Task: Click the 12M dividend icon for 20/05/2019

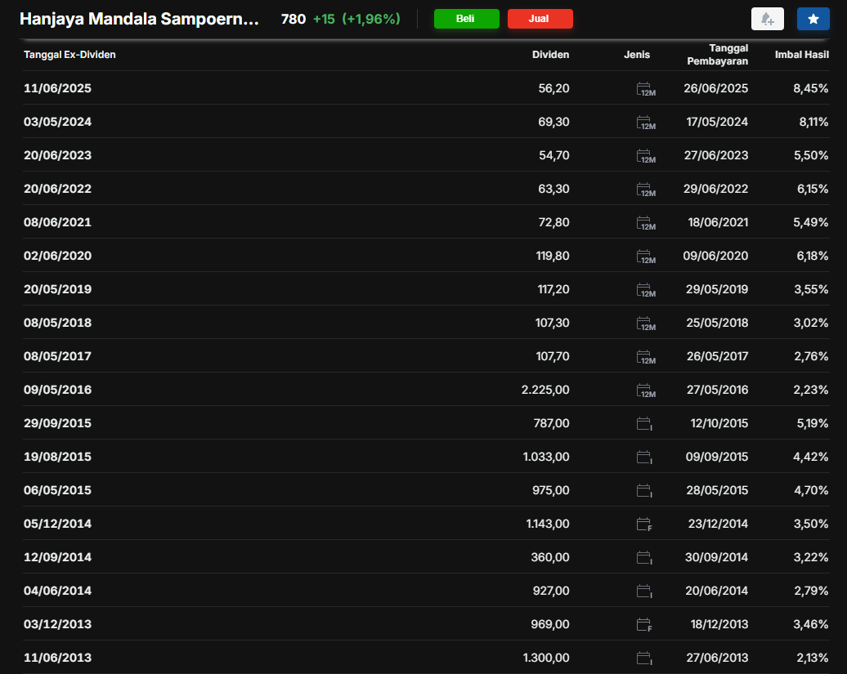Action: 646,290
